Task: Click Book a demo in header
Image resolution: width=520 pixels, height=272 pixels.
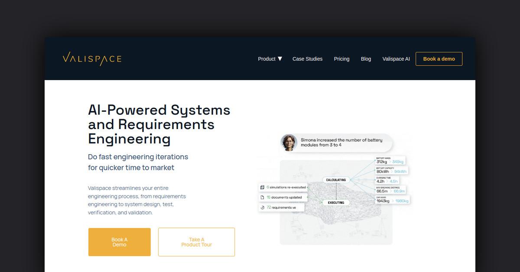Action: pyautogui.click(x=439, y=59)
